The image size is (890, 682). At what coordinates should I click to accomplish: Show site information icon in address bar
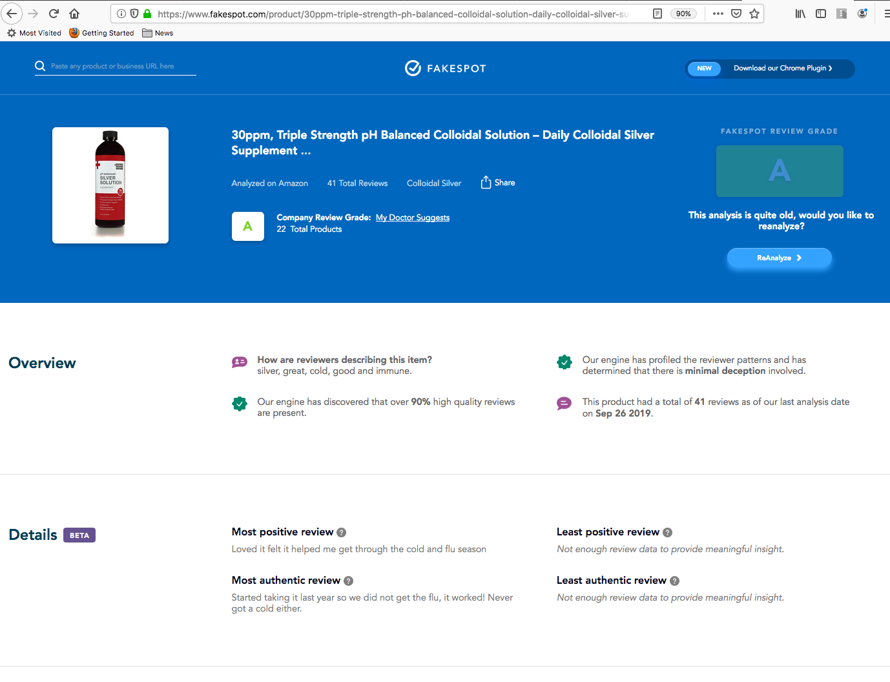click(x=121, y=14)
